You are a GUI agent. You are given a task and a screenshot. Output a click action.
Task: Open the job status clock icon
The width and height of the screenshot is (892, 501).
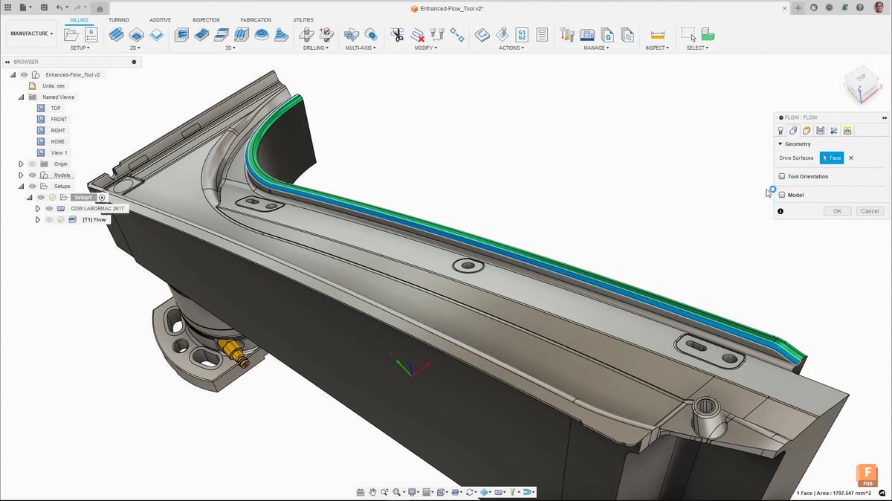pos(829,7)
